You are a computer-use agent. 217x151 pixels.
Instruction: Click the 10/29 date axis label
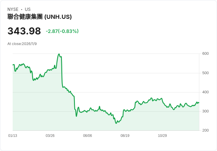pos(162,136)
